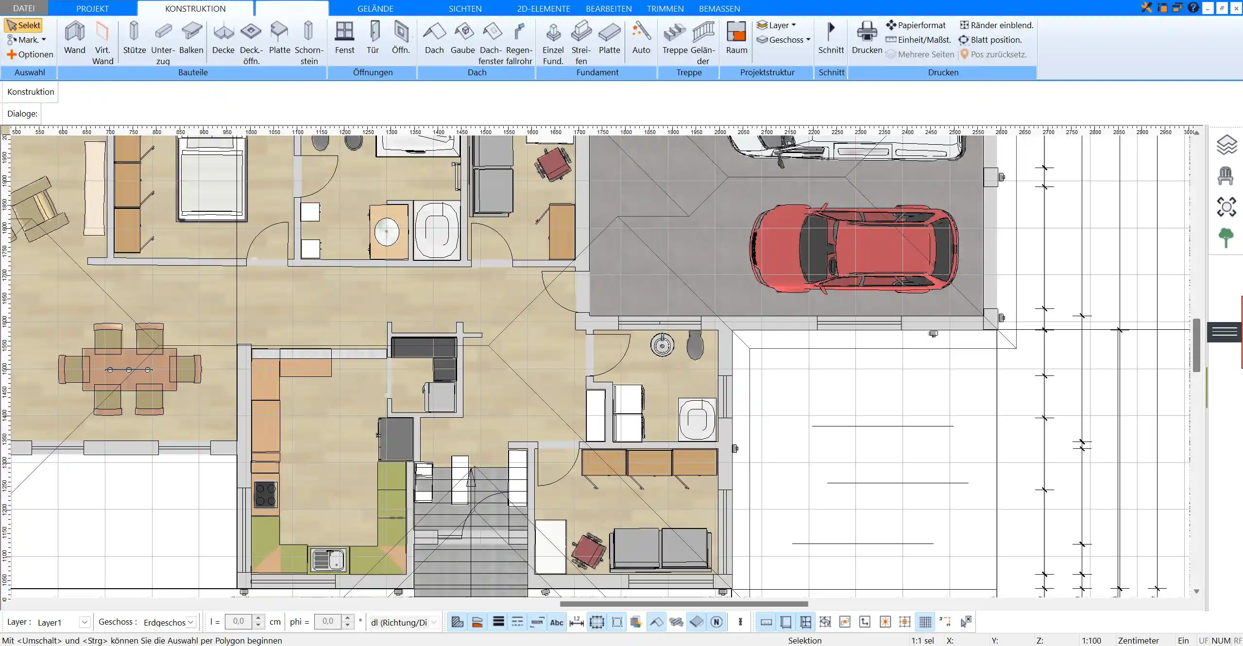Toggle the grid display button
Image resolution: width=1243 pixels, height=646 pixels.
click(925, 622)
